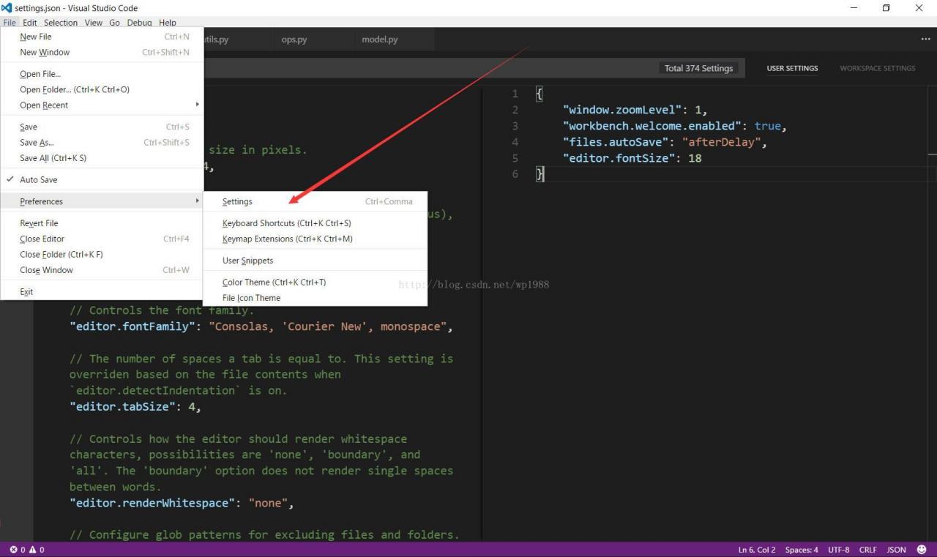Click the "window.zoomLevel": 1 line
937x557 pixels.
(635, 110)
